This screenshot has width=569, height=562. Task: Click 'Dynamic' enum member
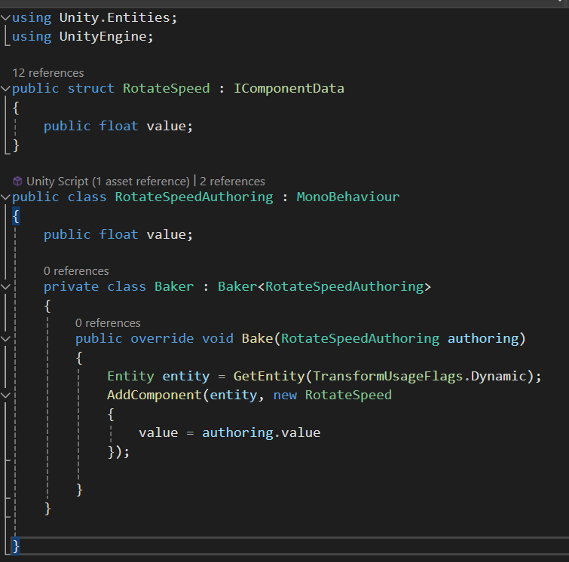[499, 376]
